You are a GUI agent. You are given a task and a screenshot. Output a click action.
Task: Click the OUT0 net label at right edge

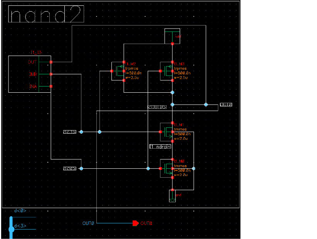click(x=226, y=105)
